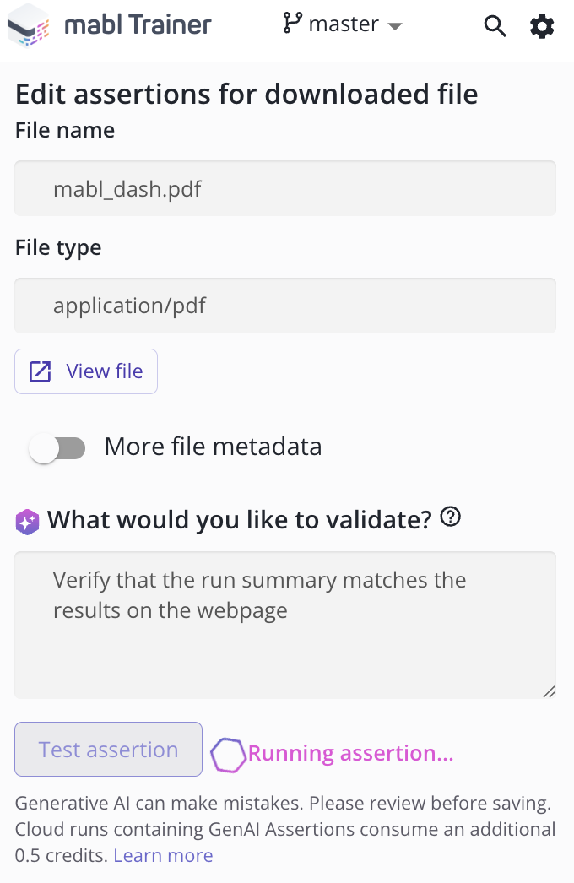Click the hexagon running spinner icon
The image size is (574, 883).
pyautogui.click(x=227, y=755)
